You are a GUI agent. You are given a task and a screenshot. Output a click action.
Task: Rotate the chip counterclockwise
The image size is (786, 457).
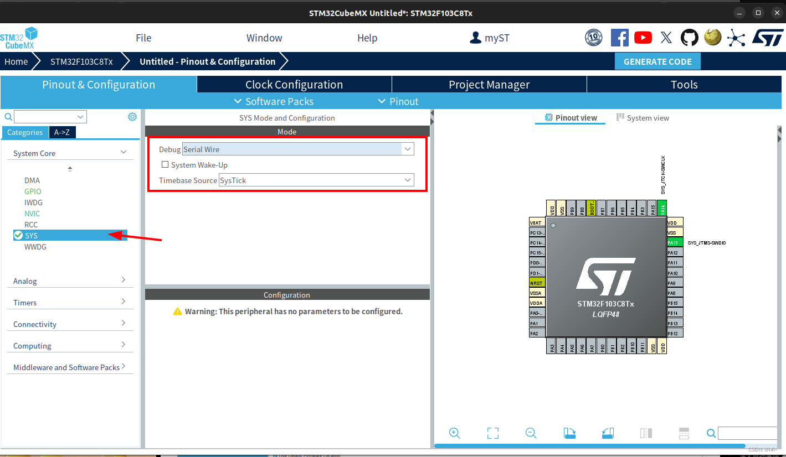pyautogui.click(x=608, y=433)
